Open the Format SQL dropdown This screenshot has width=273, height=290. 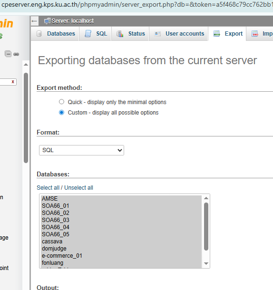point(81,150)
